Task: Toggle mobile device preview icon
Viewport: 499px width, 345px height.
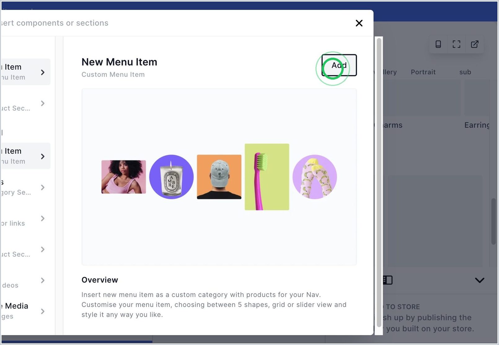Action: pos(438,44)
